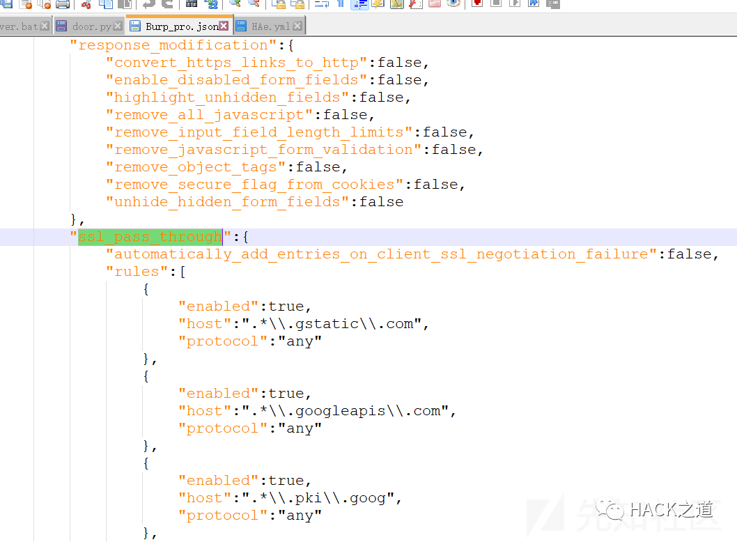Click the highlight_unhidden_fields line
Screen dimensions: 737x542
258,98
